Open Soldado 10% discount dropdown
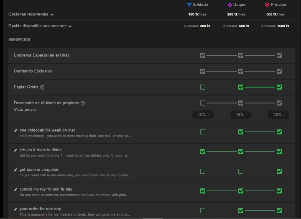This screenshot has height=219, width=301. 203,115
